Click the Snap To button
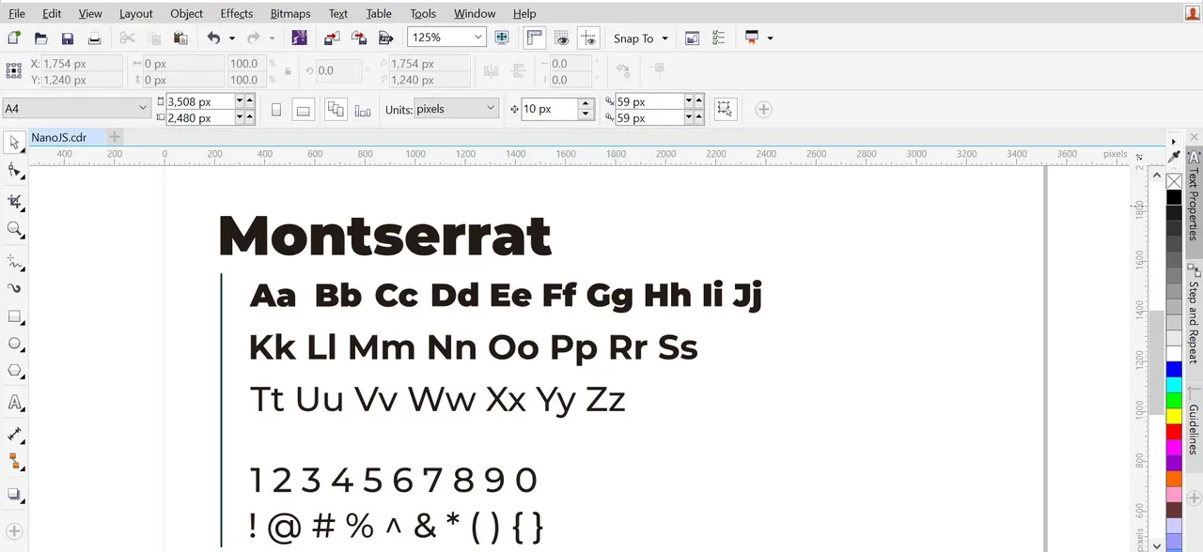1203x552 pixels. point(641,38)
